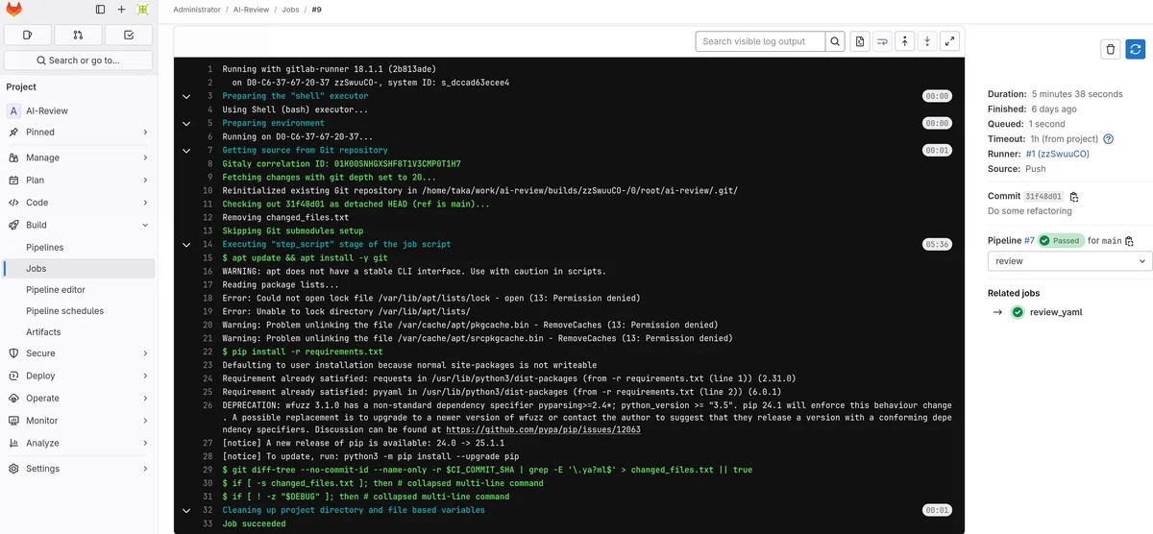Image resolution: width=1153 pixels, height=534 pixels.
Task: Open the Settings sidebar menu
Action: pos(79,469)
